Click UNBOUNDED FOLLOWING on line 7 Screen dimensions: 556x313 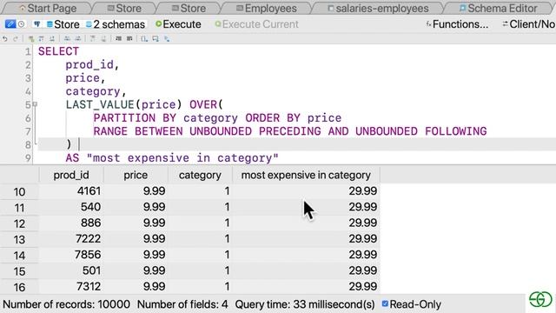[x=420, y=131]
